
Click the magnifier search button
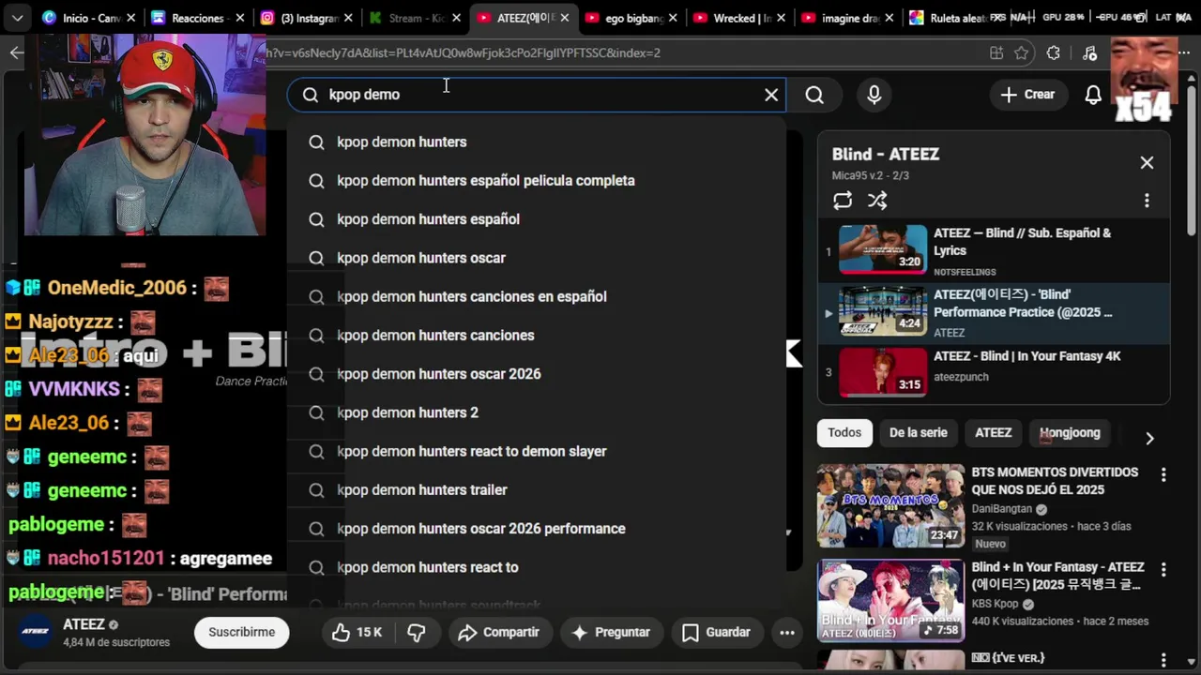pyautogui.click(x=814, y=95)
